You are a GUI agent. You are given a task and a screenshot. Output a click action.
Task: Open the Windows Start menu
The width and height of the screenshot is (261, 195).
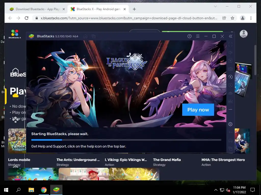coord(6,190)
